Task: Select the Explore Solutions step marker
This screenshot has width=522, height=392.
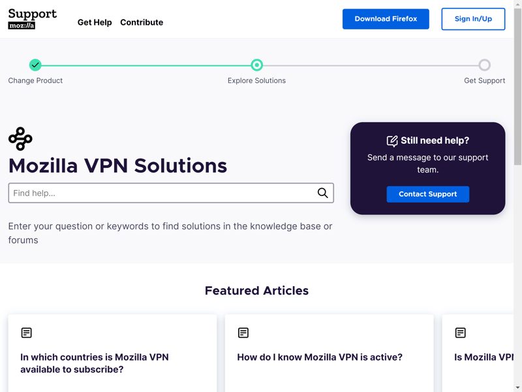Action: pos(256,65)
